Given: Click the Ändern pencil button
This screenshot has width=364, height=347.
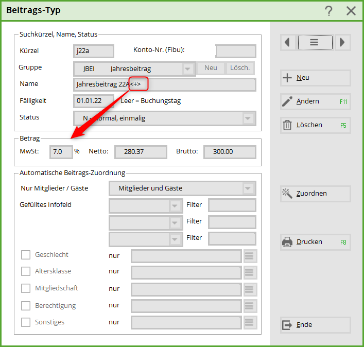Looking at the screenshot, I should 315,101.
